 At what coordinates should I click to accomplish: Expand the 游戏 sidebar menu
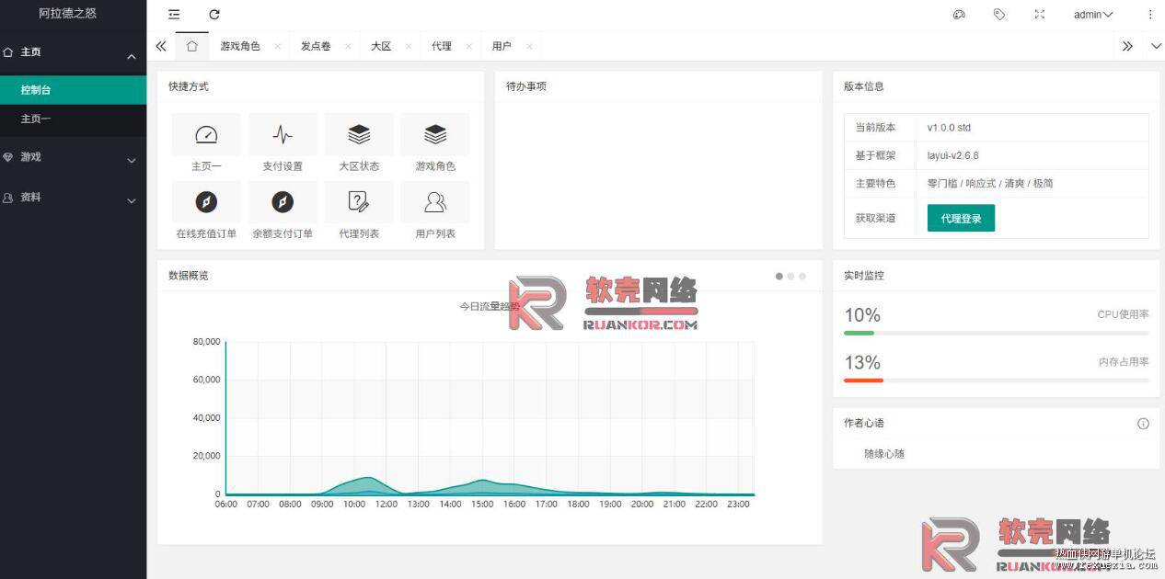tap(73, 157)
